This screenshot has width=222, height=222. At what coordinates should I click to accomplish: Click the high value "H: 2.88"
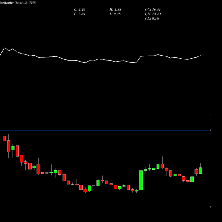coord(115,10)
